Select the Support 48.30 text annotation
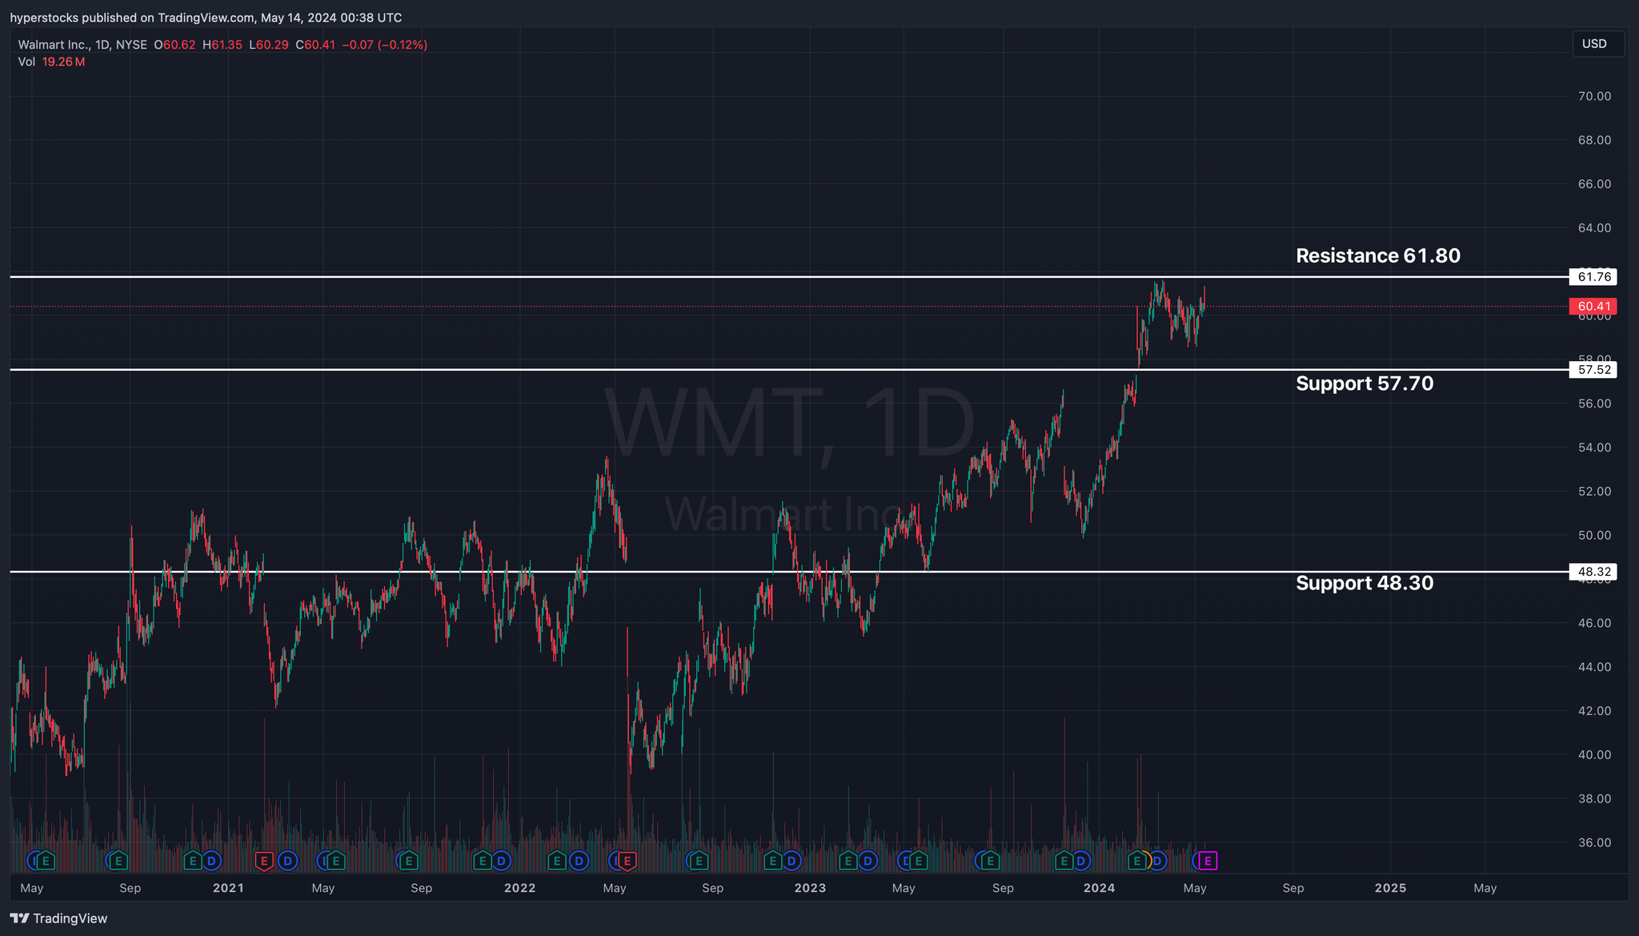 pyautogui.click(x=1364, y=583)
